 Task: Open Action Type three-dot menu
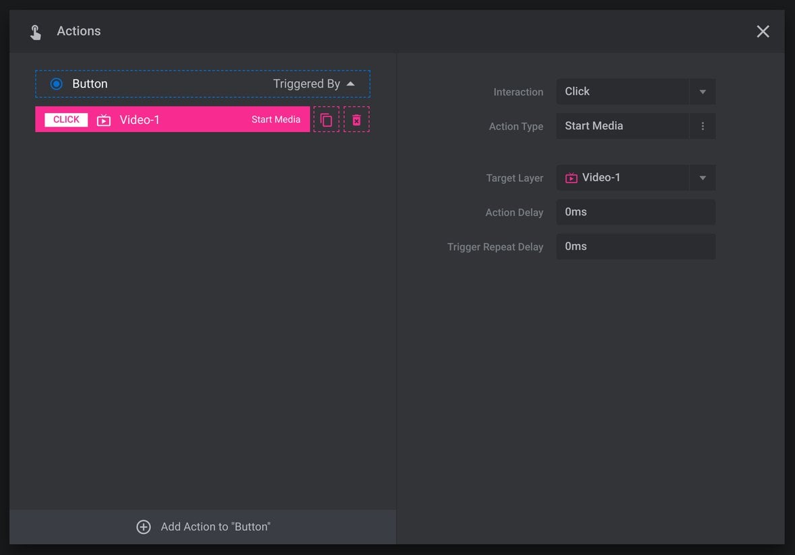[x=703, y=126]
